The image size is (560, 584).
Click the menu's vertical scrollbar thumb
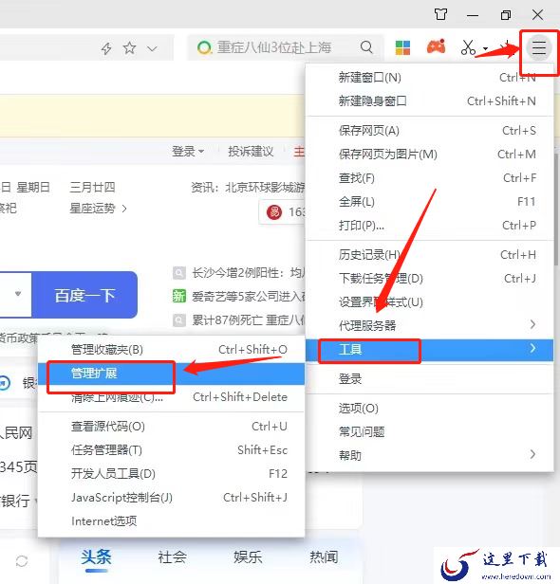556,209
